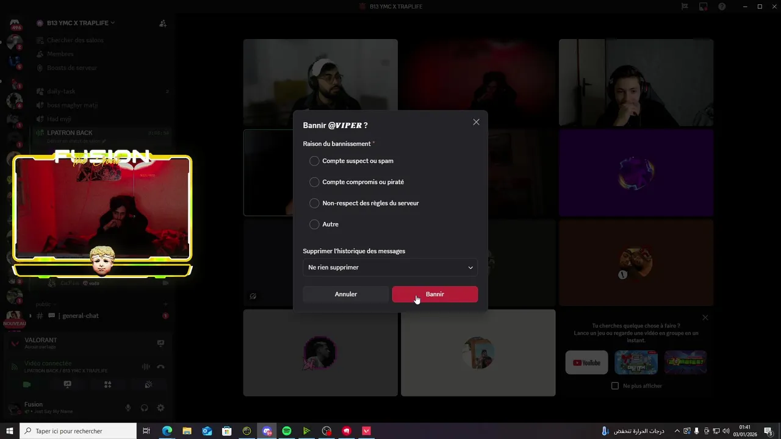The image size is (781, 439).
Task: Open Spotify from the taskbar
Action: pyautogui.click(x=287, y=431)
